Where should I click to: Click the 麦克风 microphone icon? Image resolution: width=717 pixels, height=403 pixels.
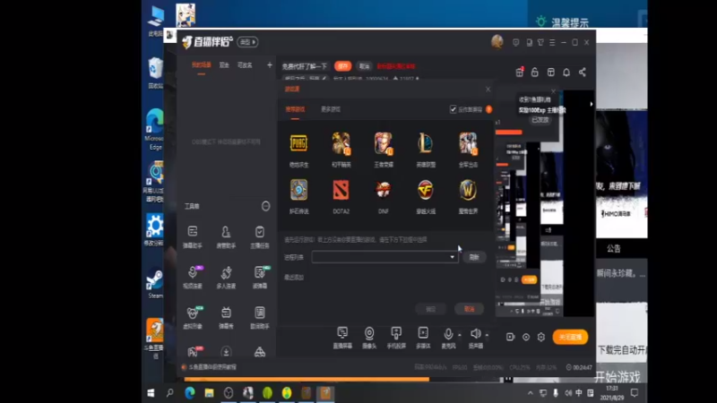[x=448, y=334]
